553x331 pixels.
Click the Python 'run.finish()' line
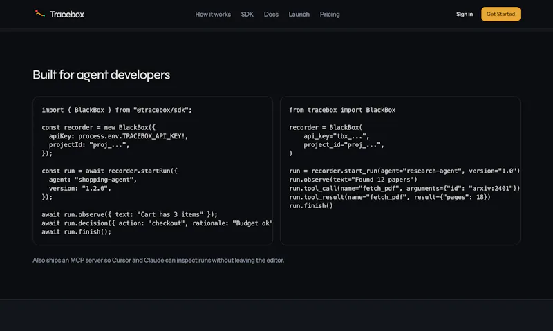[x=310, y=206]
